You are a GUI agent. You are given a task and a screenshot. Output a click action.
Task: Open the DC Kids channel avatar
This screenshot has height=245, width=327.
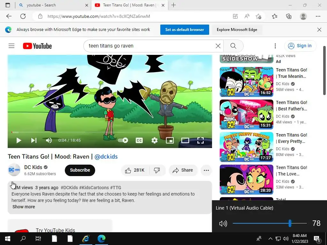coord(14,170)
